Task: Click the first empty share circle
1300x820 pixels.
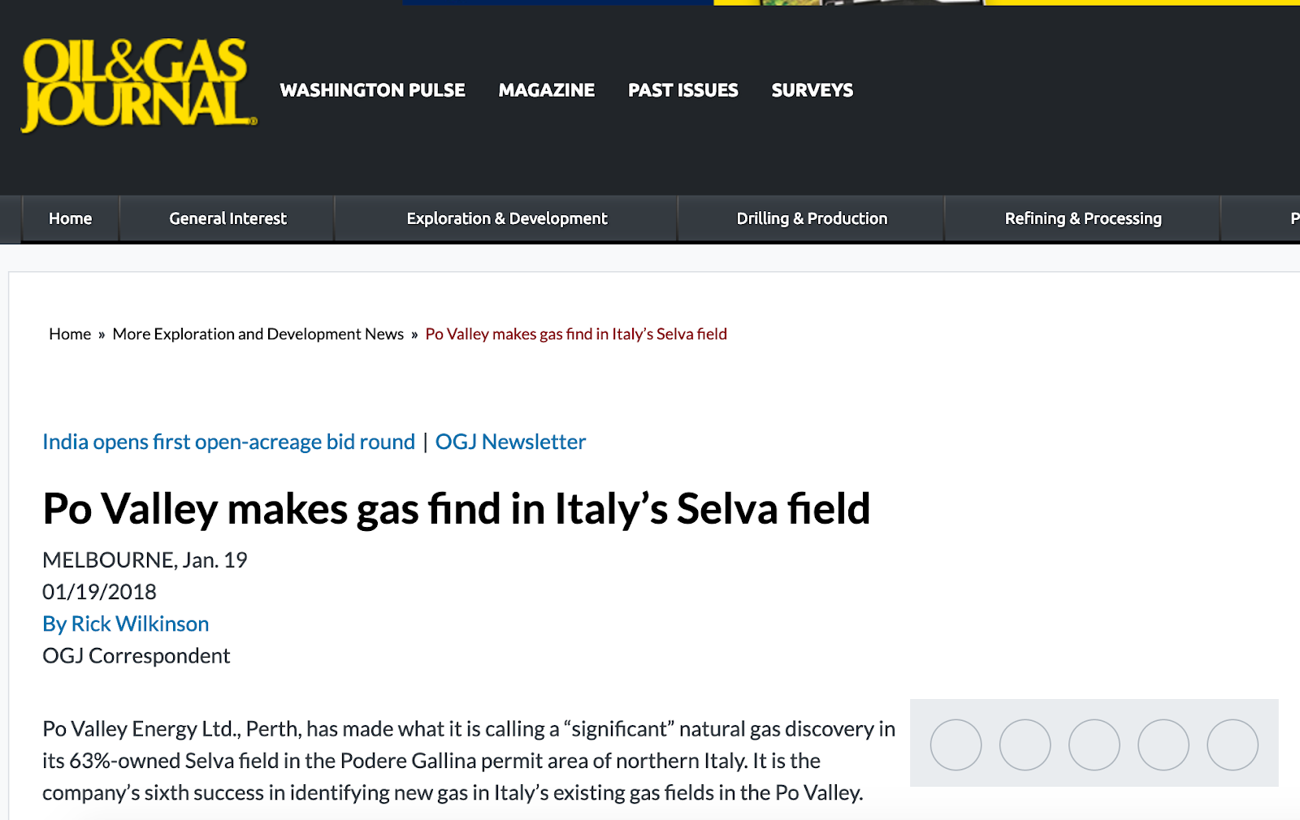Action: pyautogui.click(x=955, y=744)
